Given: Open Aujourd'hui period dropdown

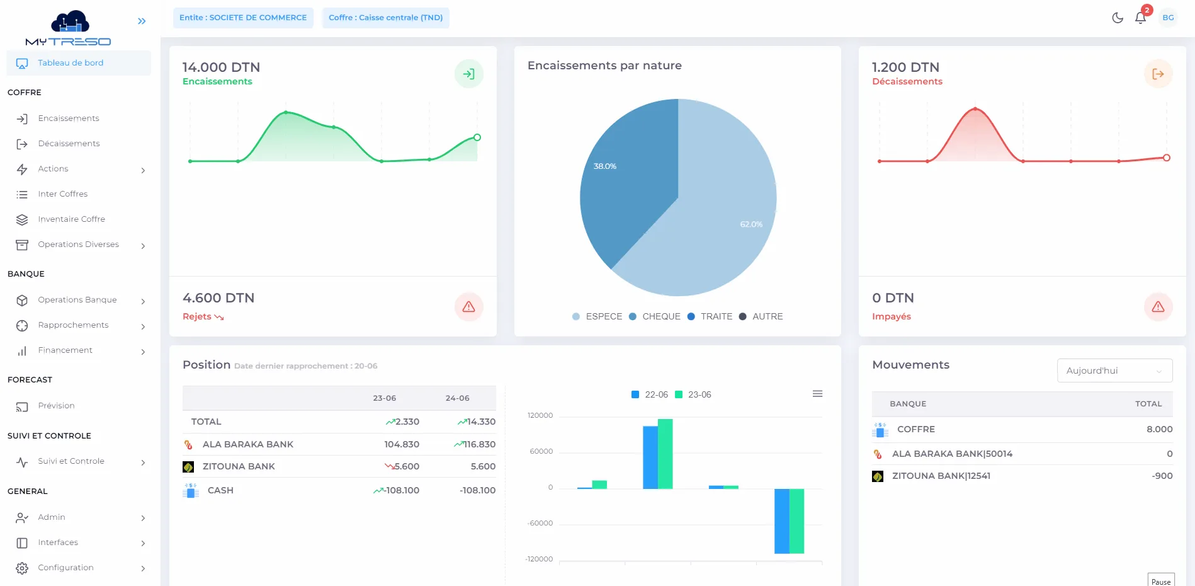Looking at the screenshot, I should [1114, 371].
